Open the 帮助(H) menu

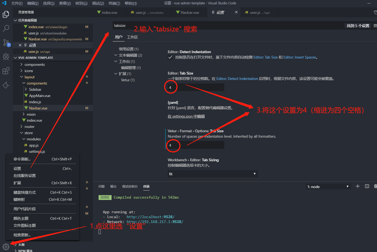[x=131, y=3]
